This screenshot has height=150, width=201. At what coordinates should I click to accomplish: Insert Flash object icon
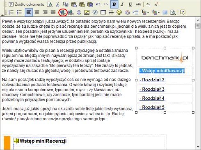coord(95,13)
